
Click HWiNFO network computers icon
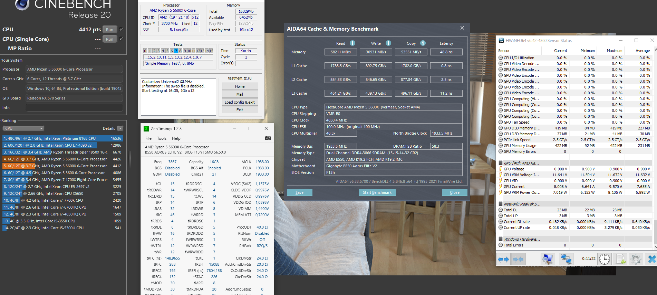566,259
